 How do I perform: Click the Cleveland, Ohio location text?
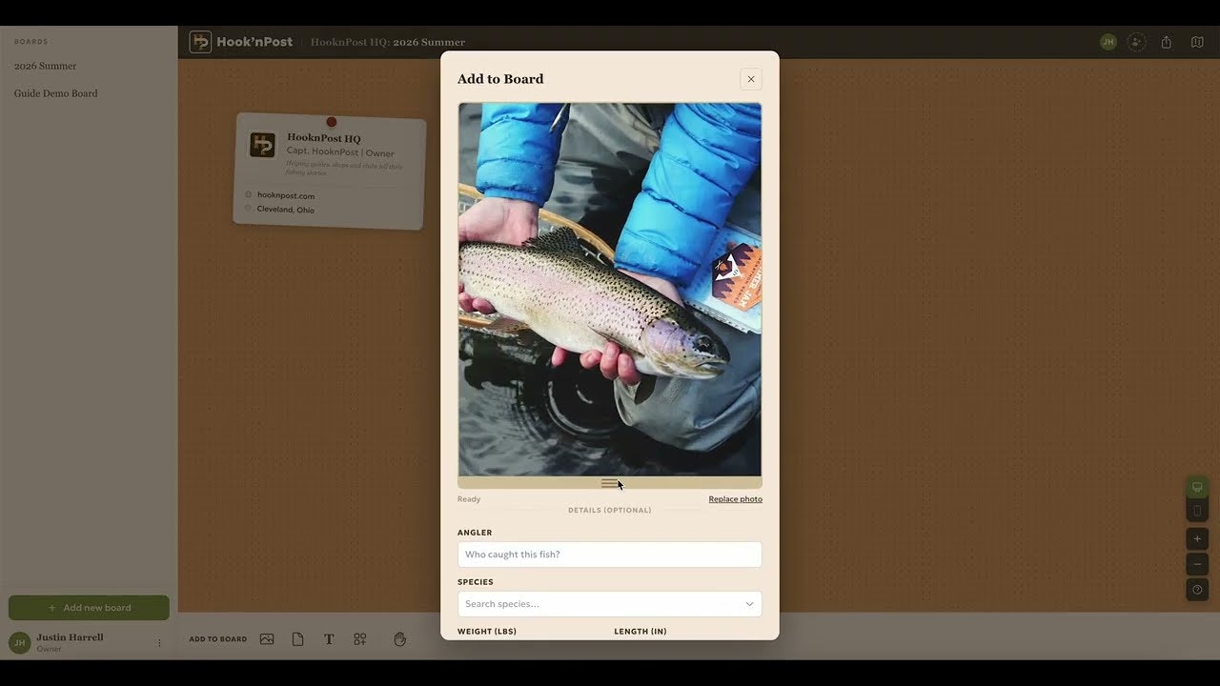pyautogui.click(x=285, y=210)
